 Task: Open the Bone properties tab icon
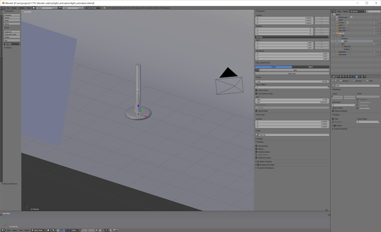[x=357, y=77]
